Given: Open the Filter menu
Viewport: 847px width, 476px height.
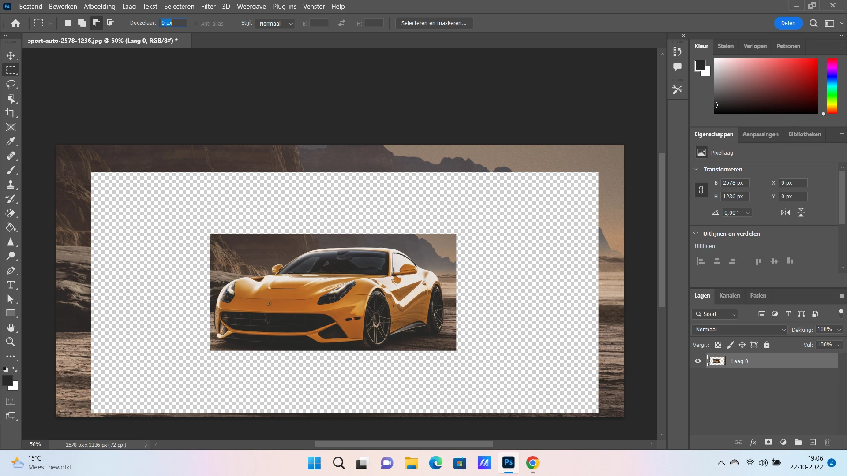Looking at the screenshot, I should [208, 7].
